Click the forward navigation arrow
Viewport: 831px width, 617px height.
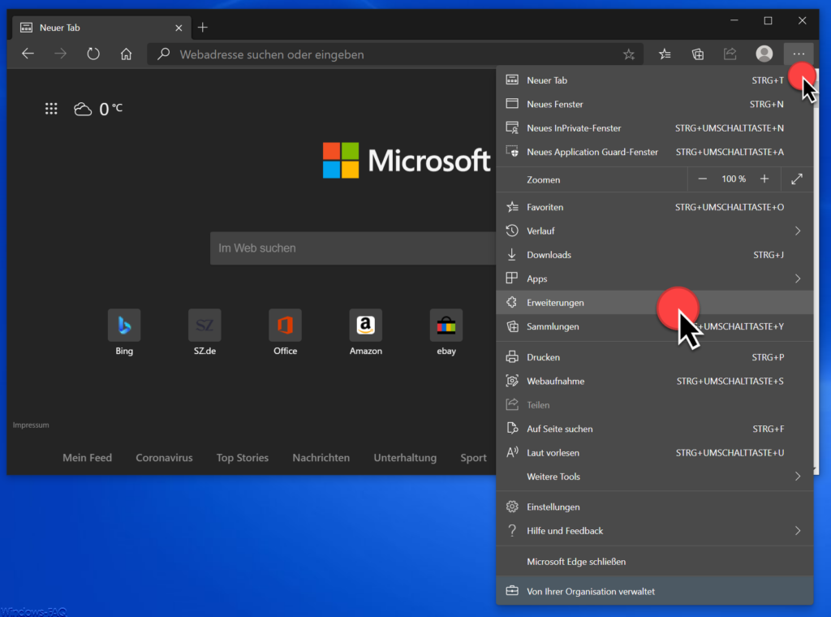click(x=60, y=54)
